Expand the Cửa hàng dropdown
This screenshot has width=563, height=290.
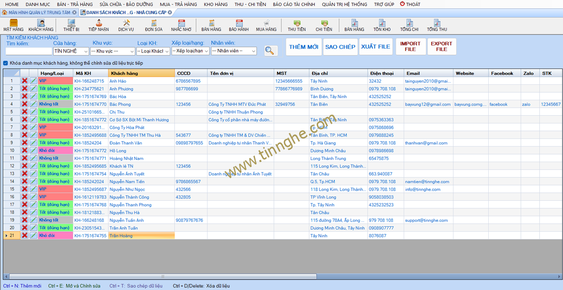[85, 51]
